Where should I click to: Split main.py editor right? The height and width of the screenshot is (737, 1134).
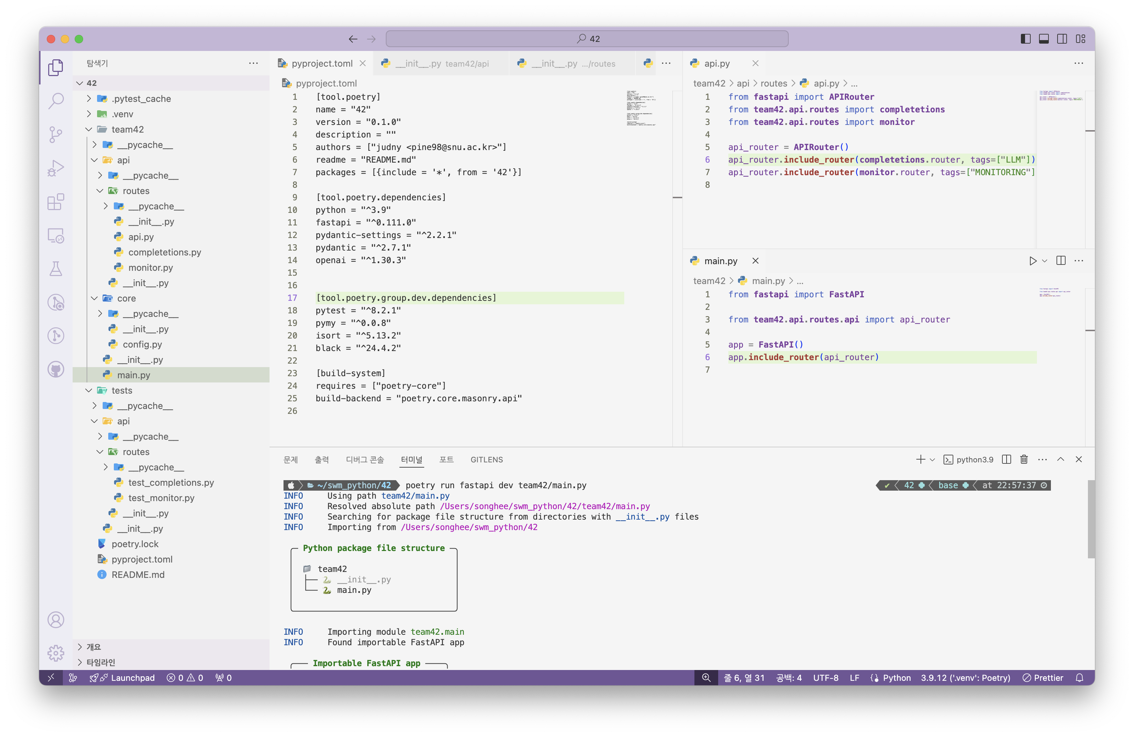[x=1061, y=260]
